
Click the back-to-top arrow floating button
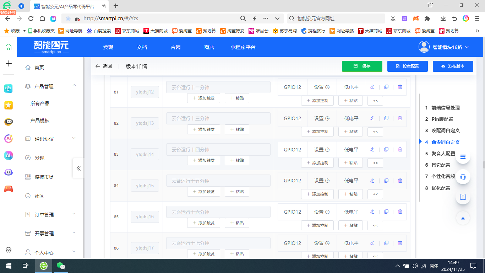(463, 218)
